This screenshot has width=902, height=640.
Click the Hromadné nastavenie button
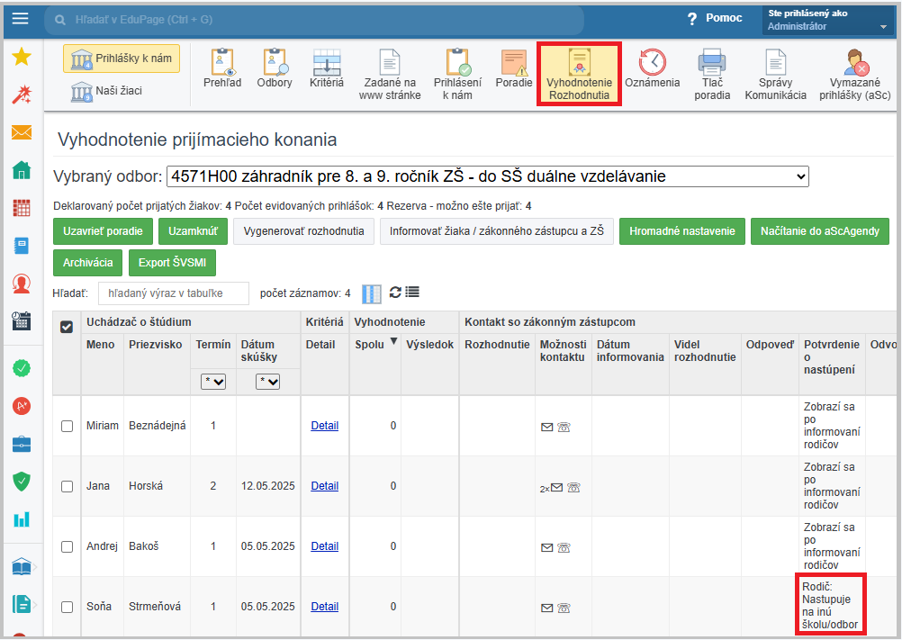pyautogui.click(x=682, y=231)
